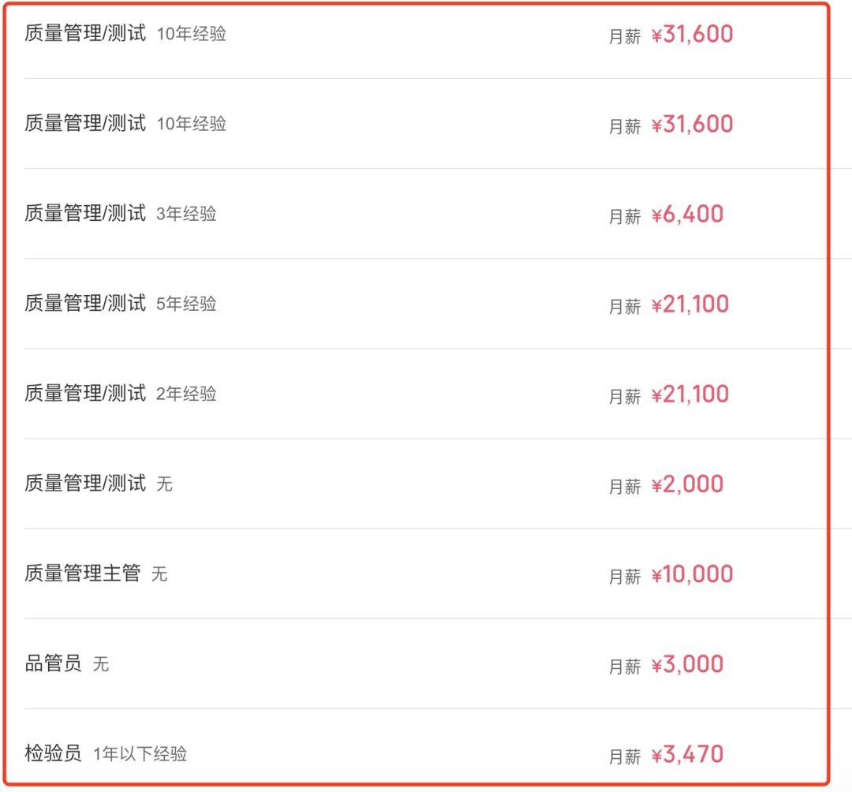Screen dimensions: 852x792
Task: Click the ¥3,000 salary for 品管员
Action: [x=687, y=664]
